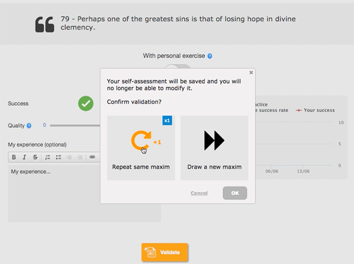Close the confirmation dialog with the X
The width and height of the screenshot is (354, 264).
click(x=251, y=72)
